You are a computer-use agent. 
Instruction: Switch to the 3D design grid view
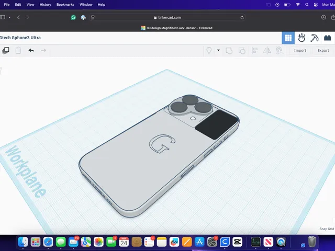tap(288, 38)
